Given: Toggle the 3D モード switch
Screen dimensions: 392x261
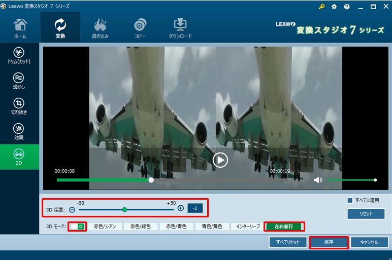Looking at the screenshot, I should (77, 227).
